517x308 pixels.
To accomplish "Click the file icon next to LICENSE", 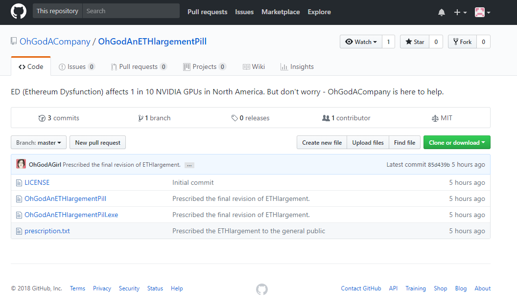I will click(x=19, y=182).
